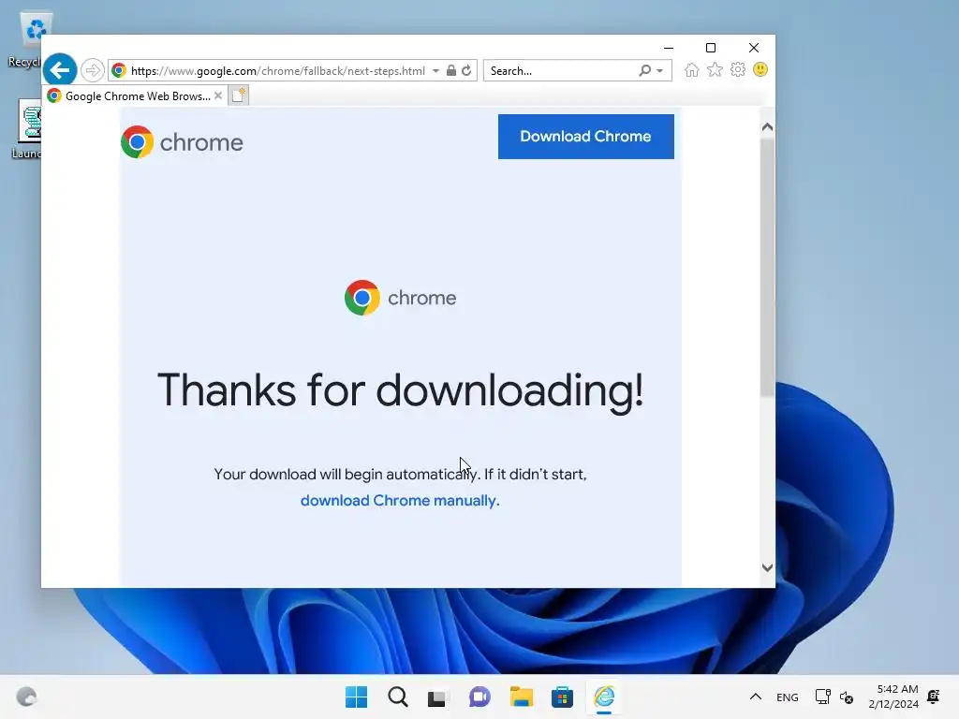Screen dimensions: 959x719
Task: Open the clock showing 5:42 AM
Action: click(893, 697)
